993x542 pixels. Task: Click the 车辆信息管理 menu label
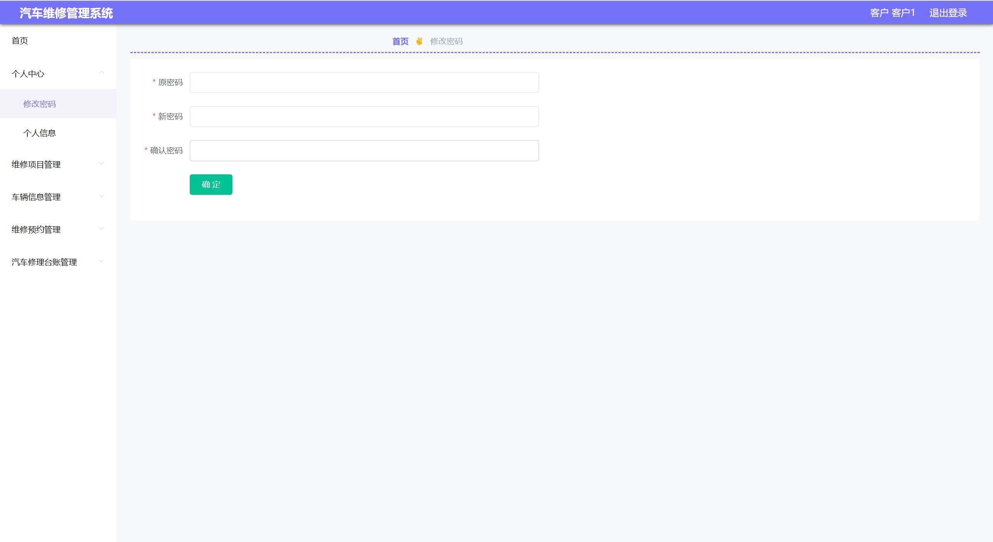pyautogui.click(x=36, y=197)
